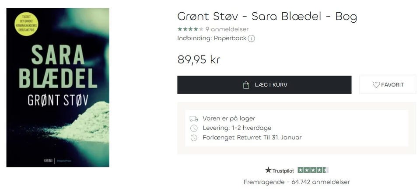Click the heart icon
The image size is (420, 191).
click(x=376, y=85)
